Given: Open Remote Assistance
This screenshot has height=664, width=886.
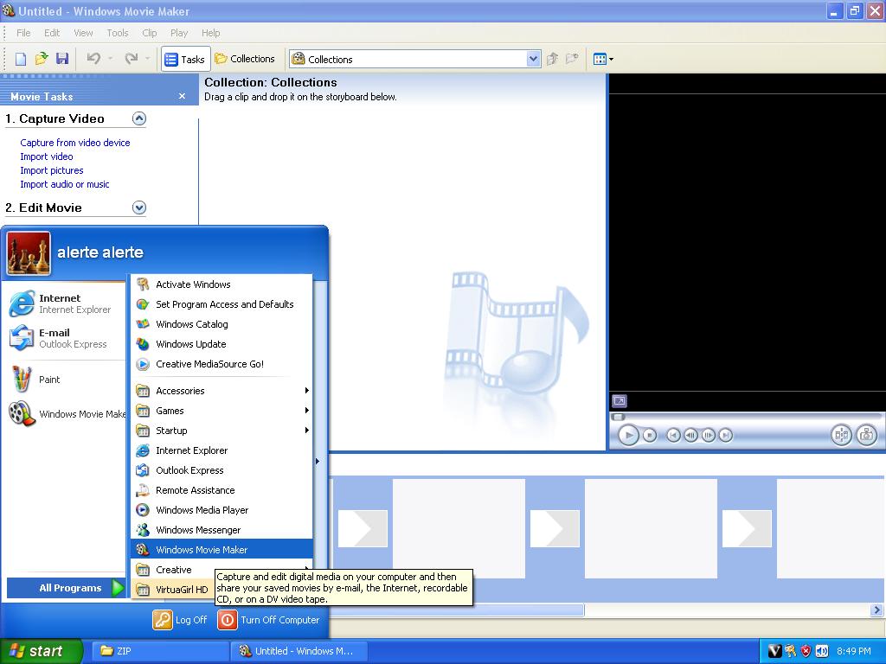Looking at the screenshot, I should point(221,490).
